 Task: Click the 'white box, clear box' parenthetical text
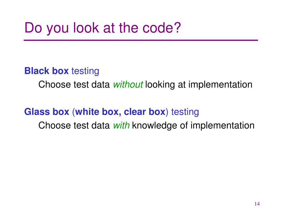coord(120,112)
